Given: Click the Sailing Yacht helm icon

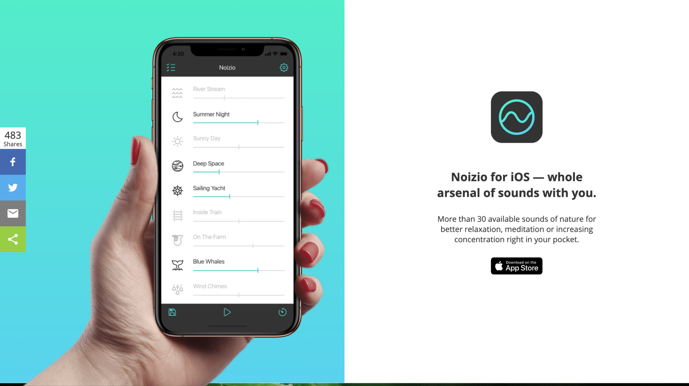Looking at the screenshot, I should pyautogui.click(x=177, y=190).
